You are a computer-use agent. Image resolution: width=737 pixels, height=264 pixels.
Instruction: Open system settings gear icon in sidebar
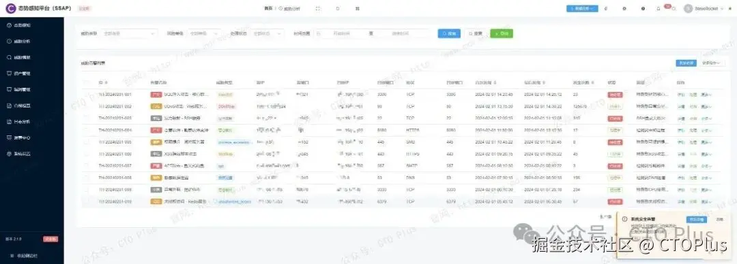10,154
